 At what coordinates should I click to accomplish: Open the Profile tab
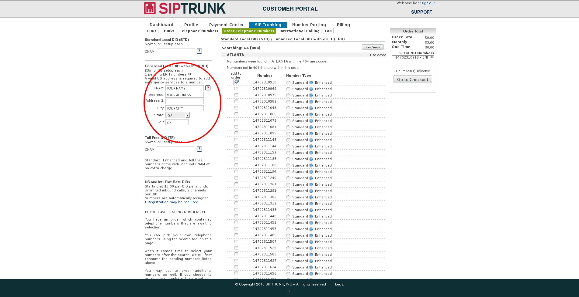click(191, 25)
